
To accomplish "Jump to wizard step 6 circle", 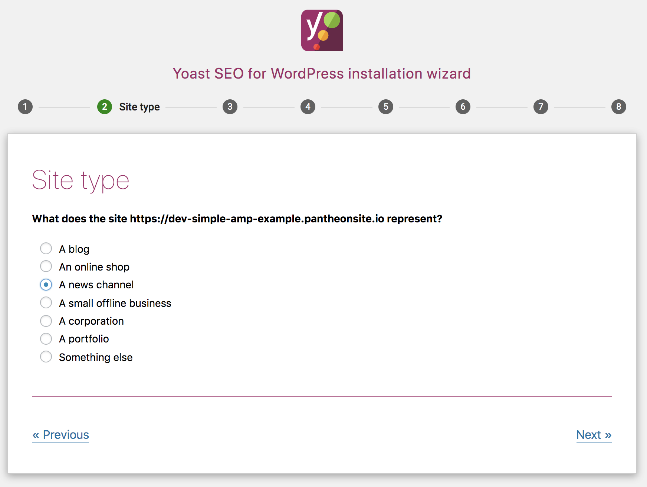I will point(463,107).
